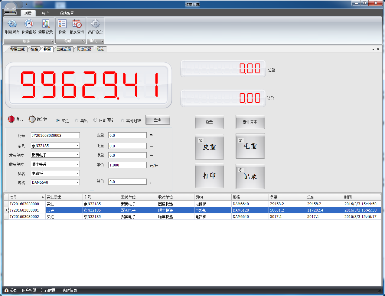This screenshot has height=296, width=385.
Task: Click 实时信息 in status bar
Action: (x=70, y=290)
